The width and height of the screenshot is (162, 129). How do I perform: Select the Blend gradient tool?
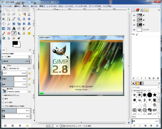24,28
